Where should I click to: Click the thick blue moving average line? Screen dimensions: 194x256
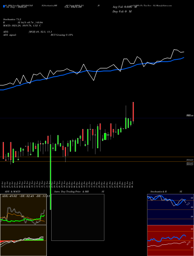point(92,71)
